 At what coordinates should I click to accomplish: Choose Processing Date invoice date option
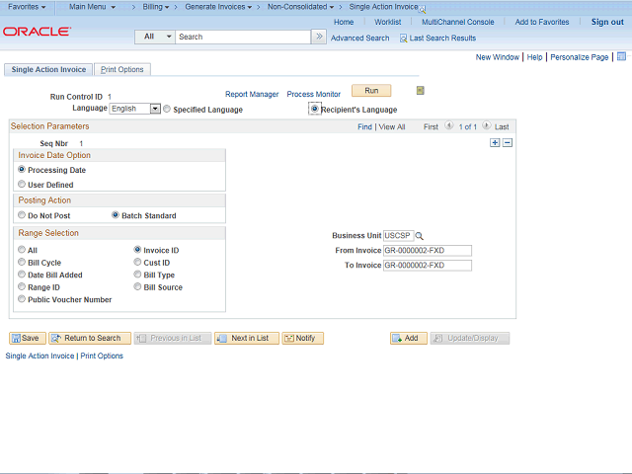click(22, 169)
